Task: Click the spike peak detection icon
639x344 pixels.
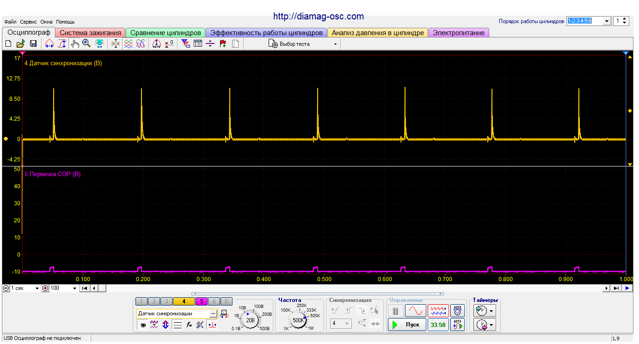Action: pos(212,325)
